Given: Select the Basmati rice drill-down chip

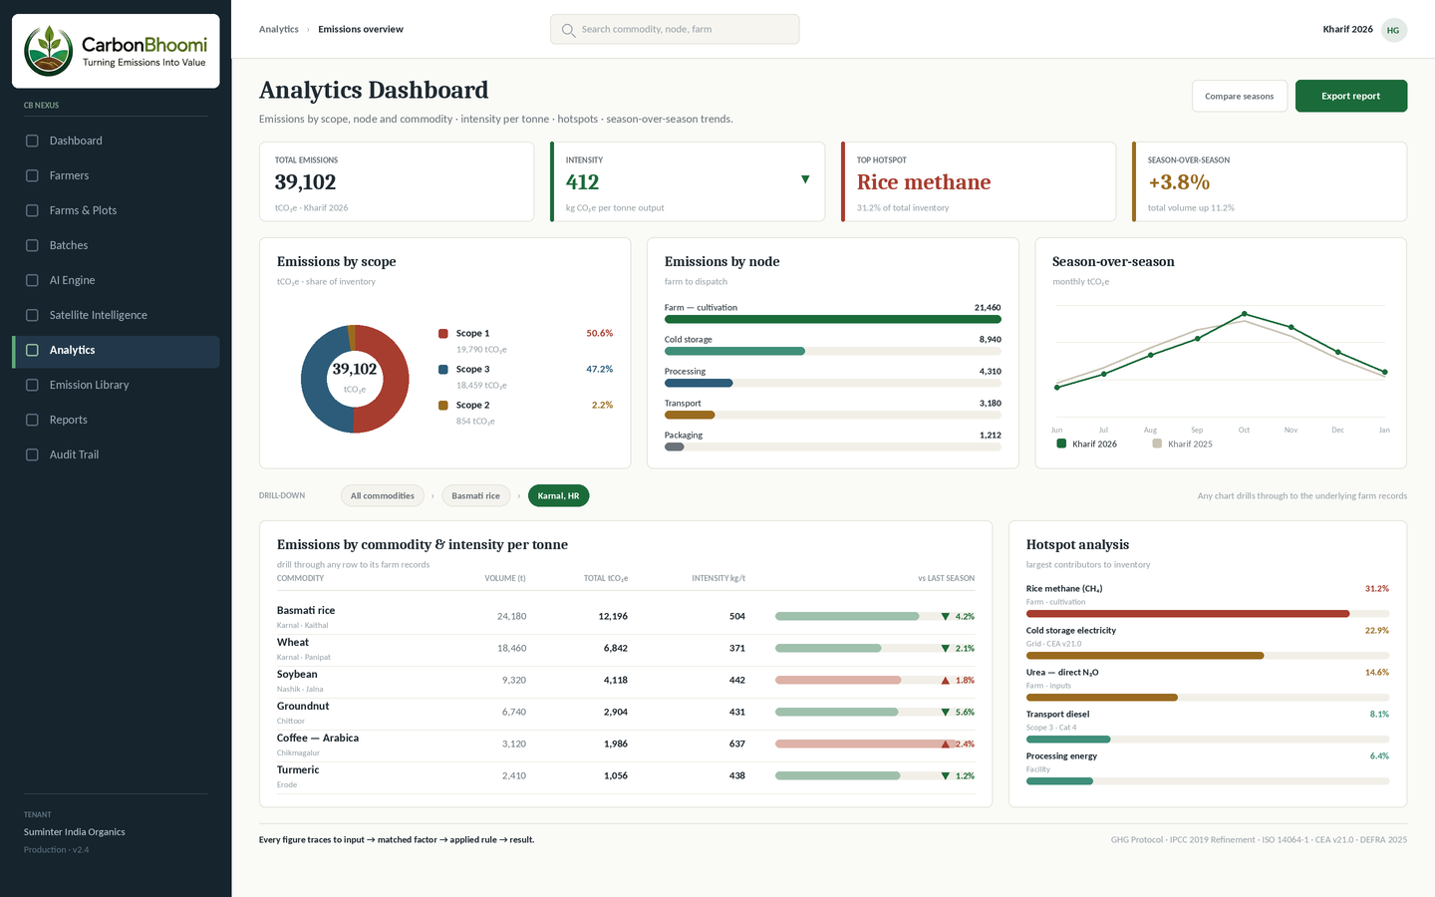Looking at the screenshot, I should [x=476, y=495].
